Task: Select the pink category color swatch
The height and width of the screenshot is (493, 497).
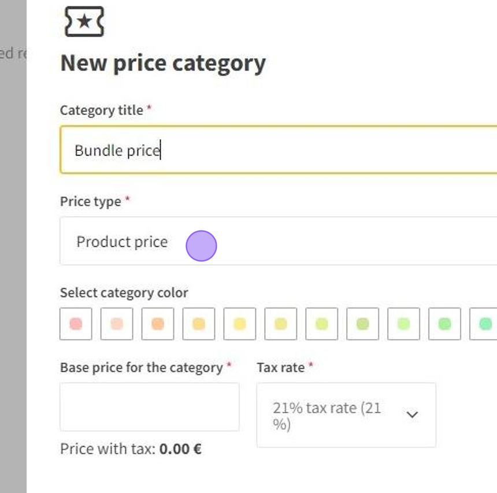Action: coord(76,324)
